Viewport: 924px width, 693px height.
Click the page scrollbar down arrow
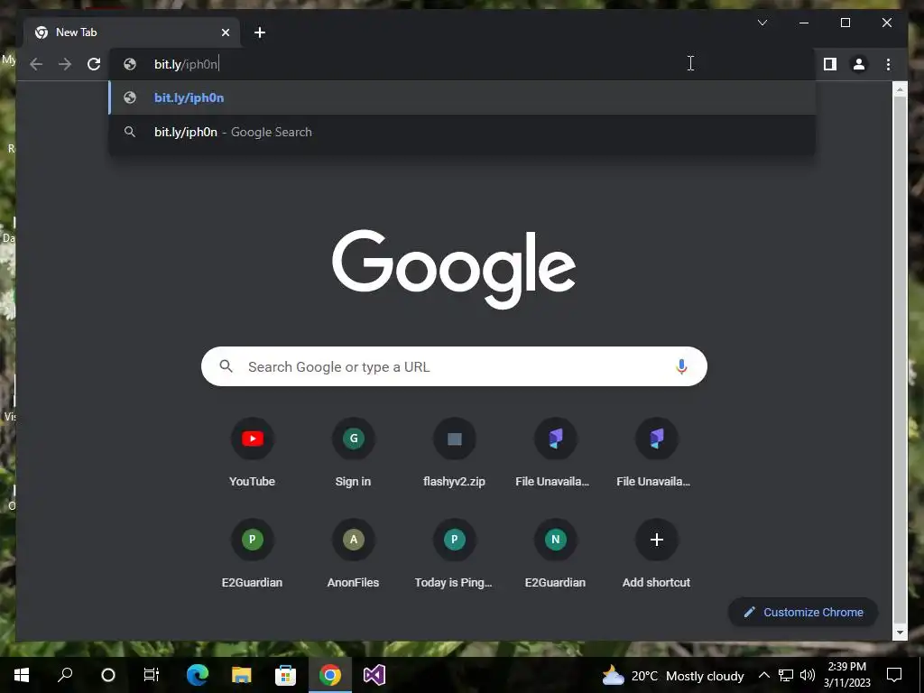[x=900, y=633]
